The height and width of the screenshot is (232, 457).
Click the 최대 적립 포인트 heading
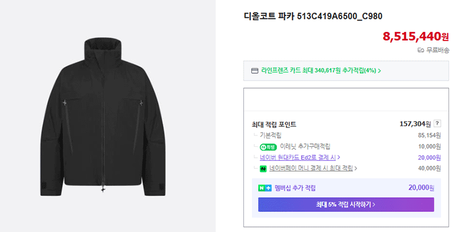pos(274,125)
